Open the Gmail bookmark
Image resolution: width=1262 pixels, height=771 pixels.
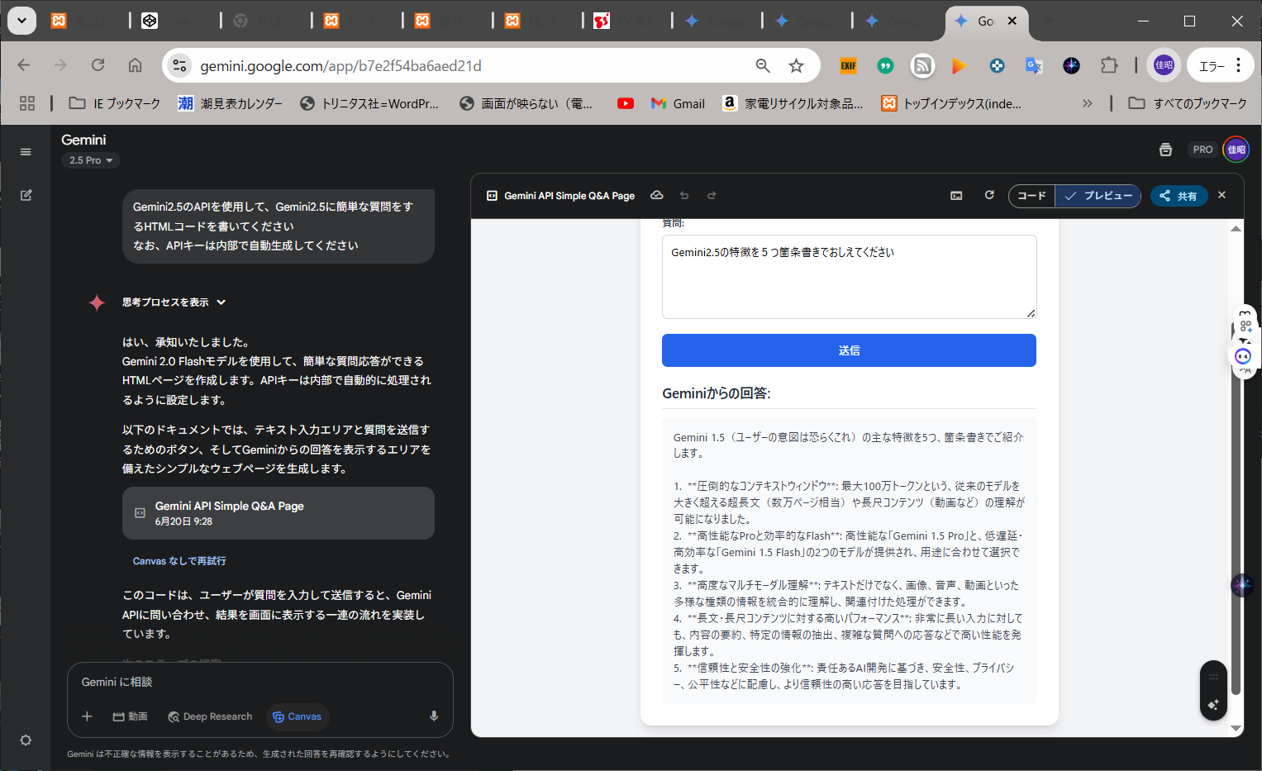point(678,103)
